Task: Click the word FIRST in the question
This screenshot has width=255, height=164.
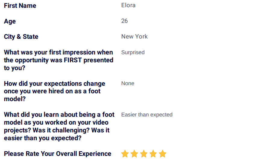Action: click(x=73, y=60)
